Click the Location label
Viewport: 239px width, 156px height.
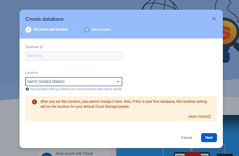[31, 73]
